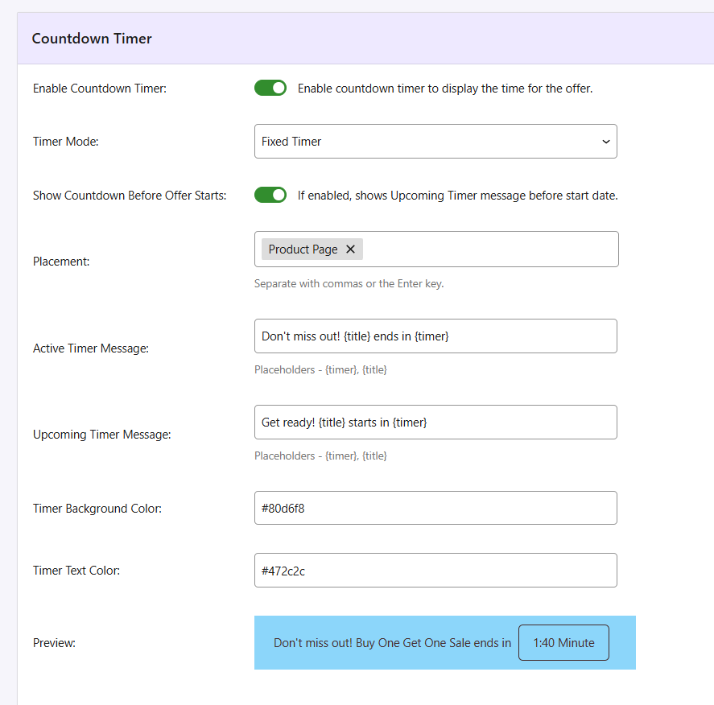Click the Show Countdown Before Offer Starts label
Image resolution: width=714 pixels, height=705 pixels.
(x=130, y=196)
